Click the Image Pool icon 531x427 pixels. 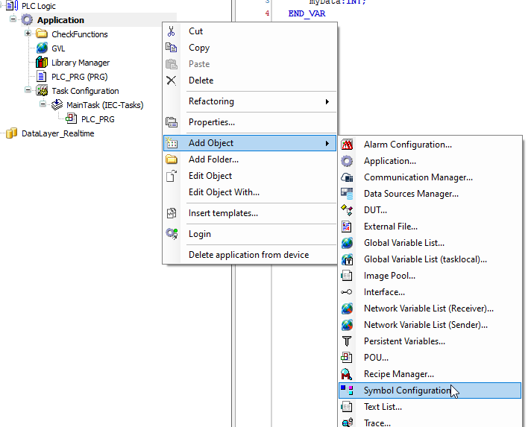[347, 276]
